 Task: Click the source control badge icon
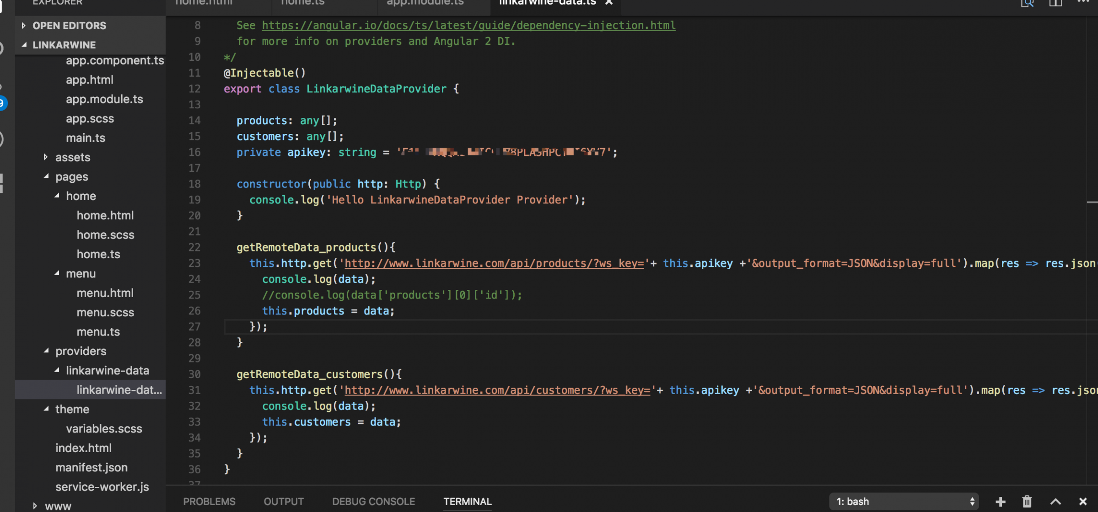point(3,103)
